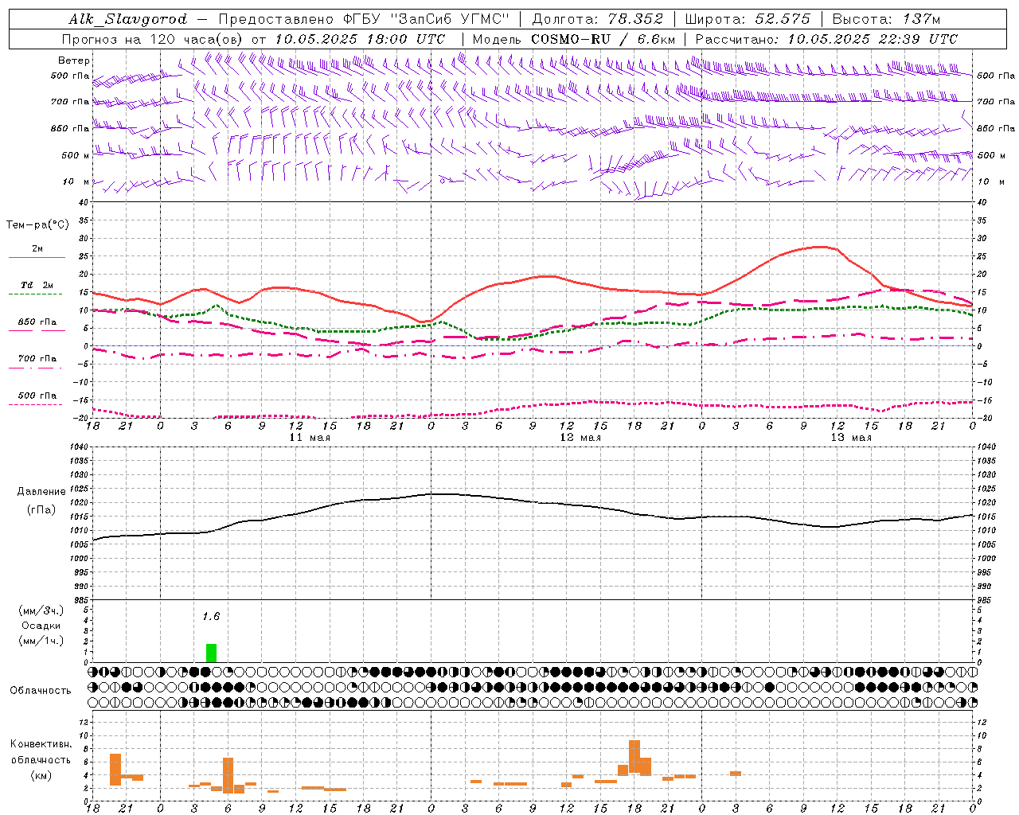Click the Конвективн. облачность label
Screen dimensions: 1019x815
point(41,752)
